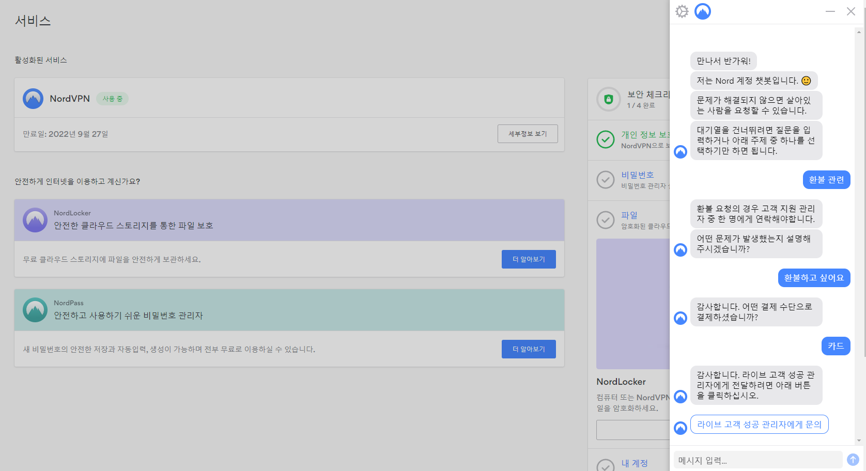Click the message input field
Screen dimensions: 866x471
(x=758, y=460)
